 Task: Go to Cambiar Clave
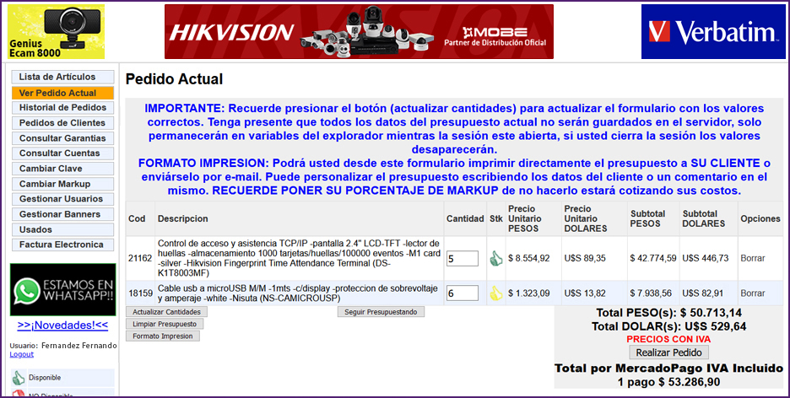pos(63,169)
